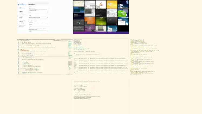Switch to the active tab in the code editor
Viewport: 202px width, 114px height.
[x=58, y=39]
